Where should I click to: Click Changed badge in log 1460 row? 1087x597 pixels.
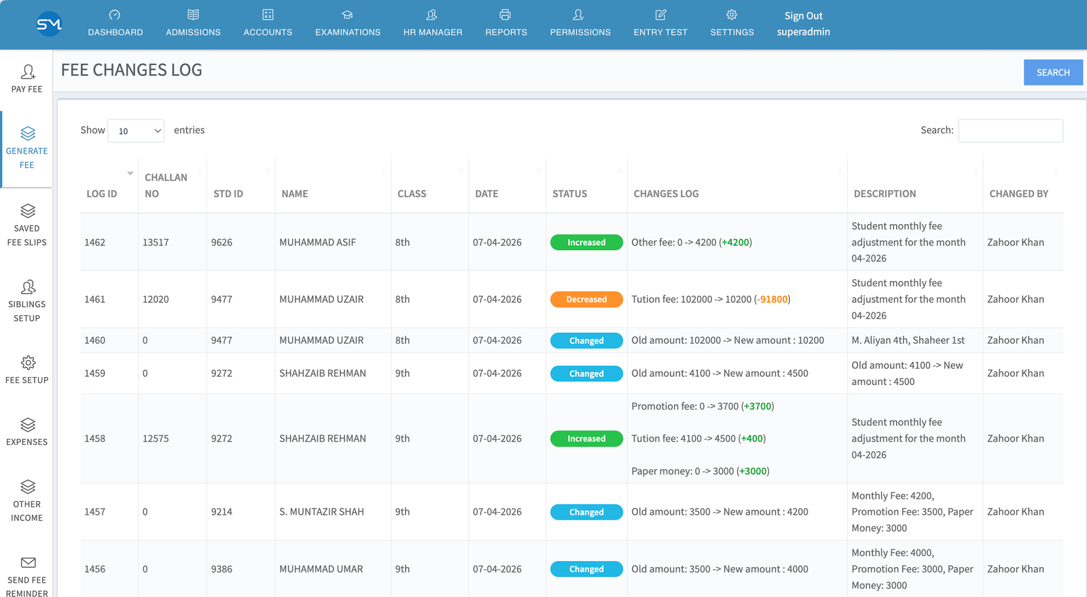coord(586,341)
